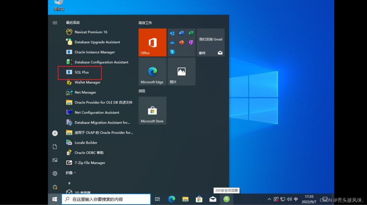Toggle the 中 input method indicator
Image resolution: width=367 pixels, height=205 pixels.
[296, 199]
